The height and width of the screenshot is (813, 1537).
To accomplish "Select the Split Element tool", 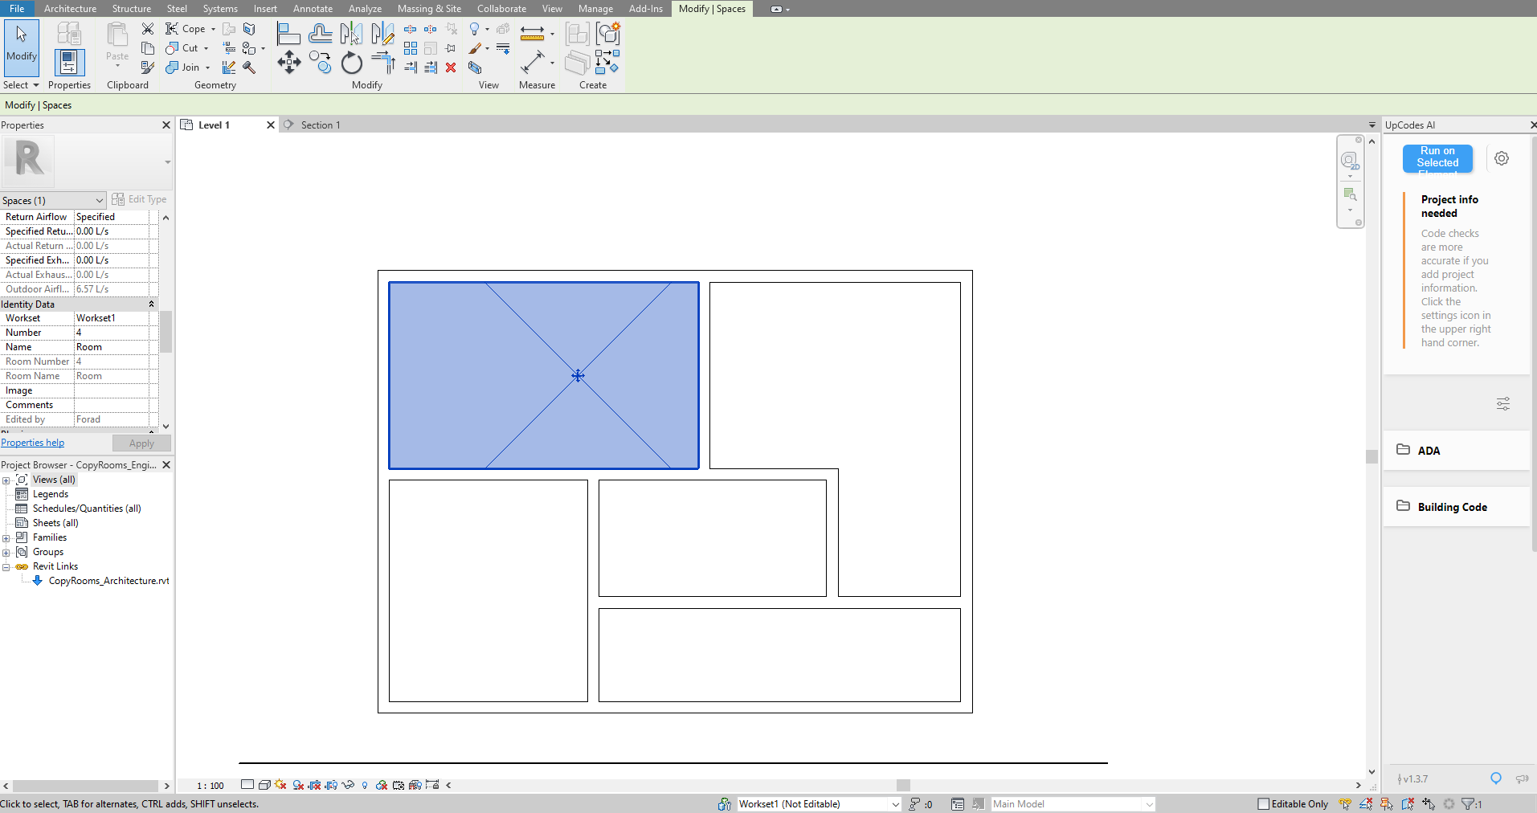I will 411,29.
